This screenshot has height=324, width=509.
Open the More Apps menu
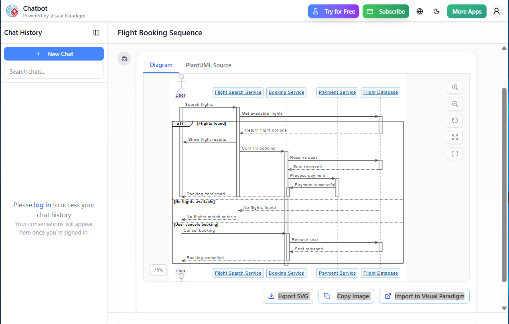point(466,11)
